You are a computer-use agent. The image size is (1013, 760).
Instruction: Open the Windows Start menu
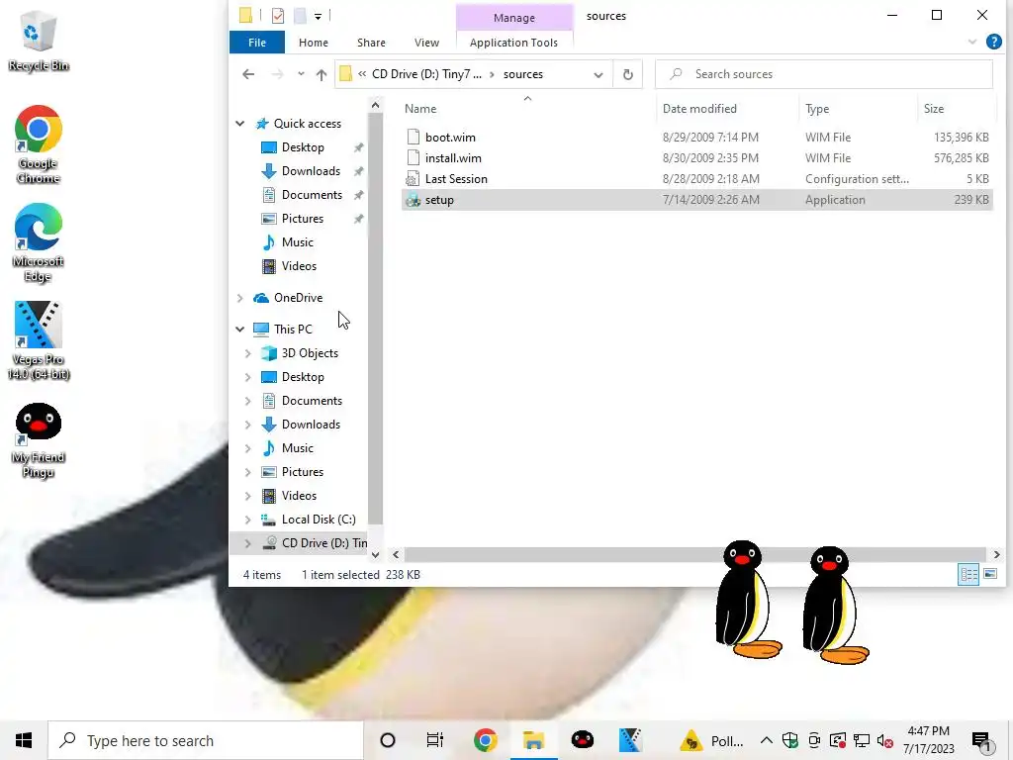[24, 740]
